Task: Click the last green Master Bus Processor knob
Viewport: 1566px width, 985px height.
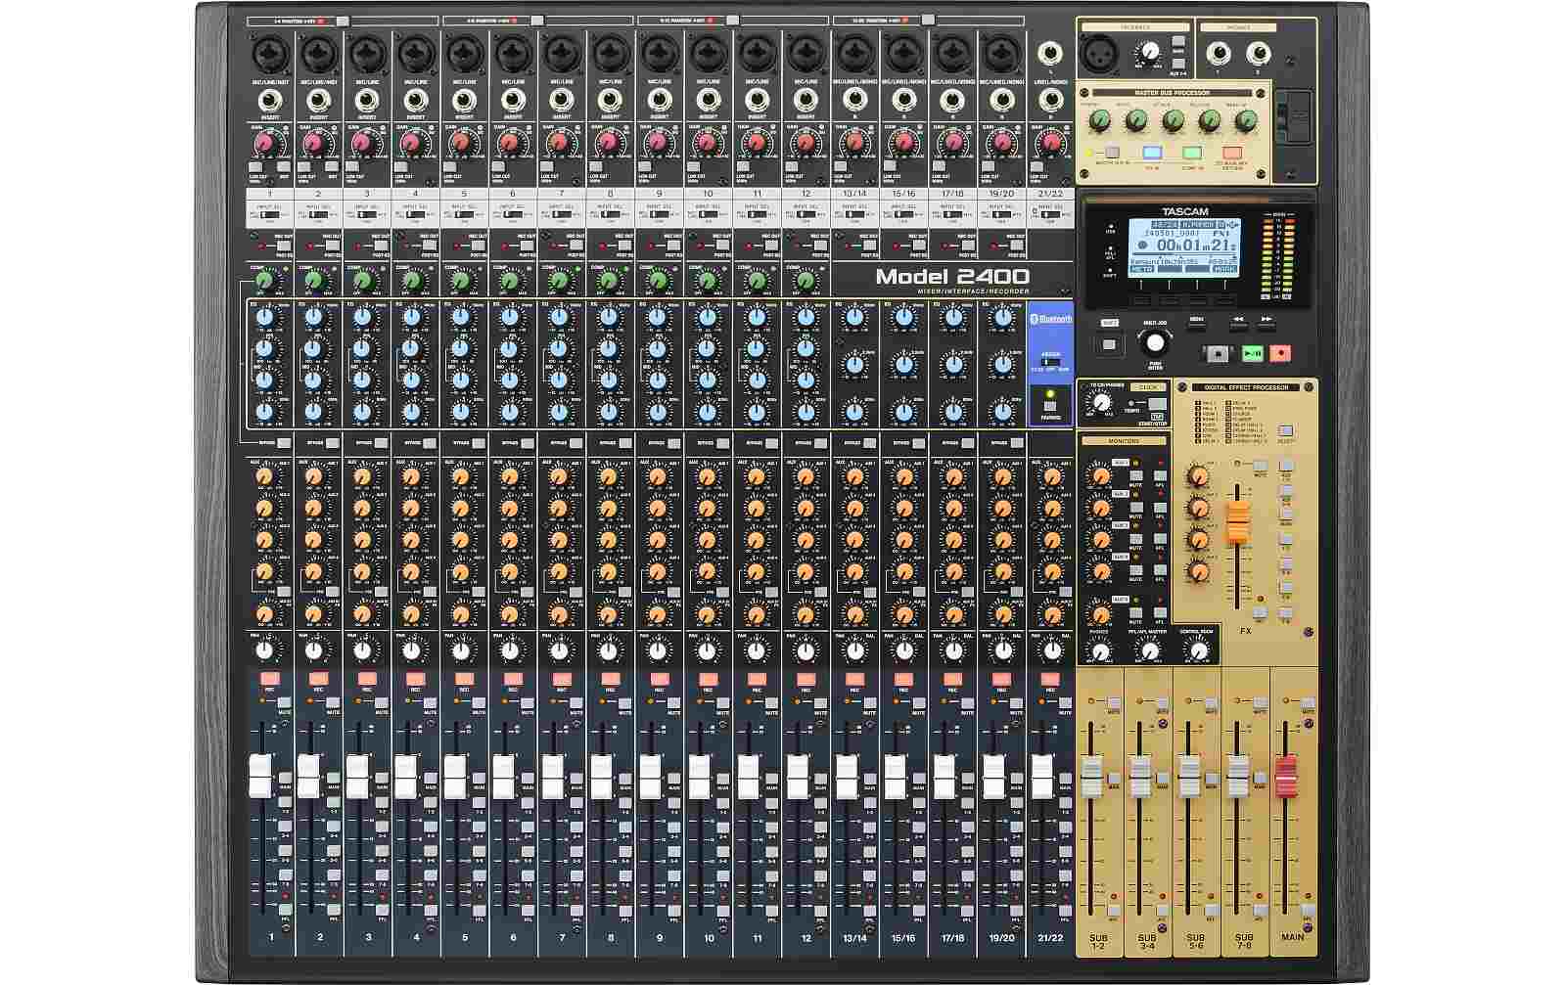Action: (1245, 120)
